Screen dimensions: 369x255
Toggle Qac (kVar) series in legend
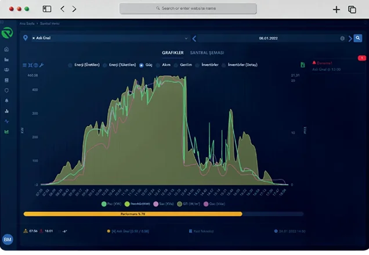click(x=214, y=204)
